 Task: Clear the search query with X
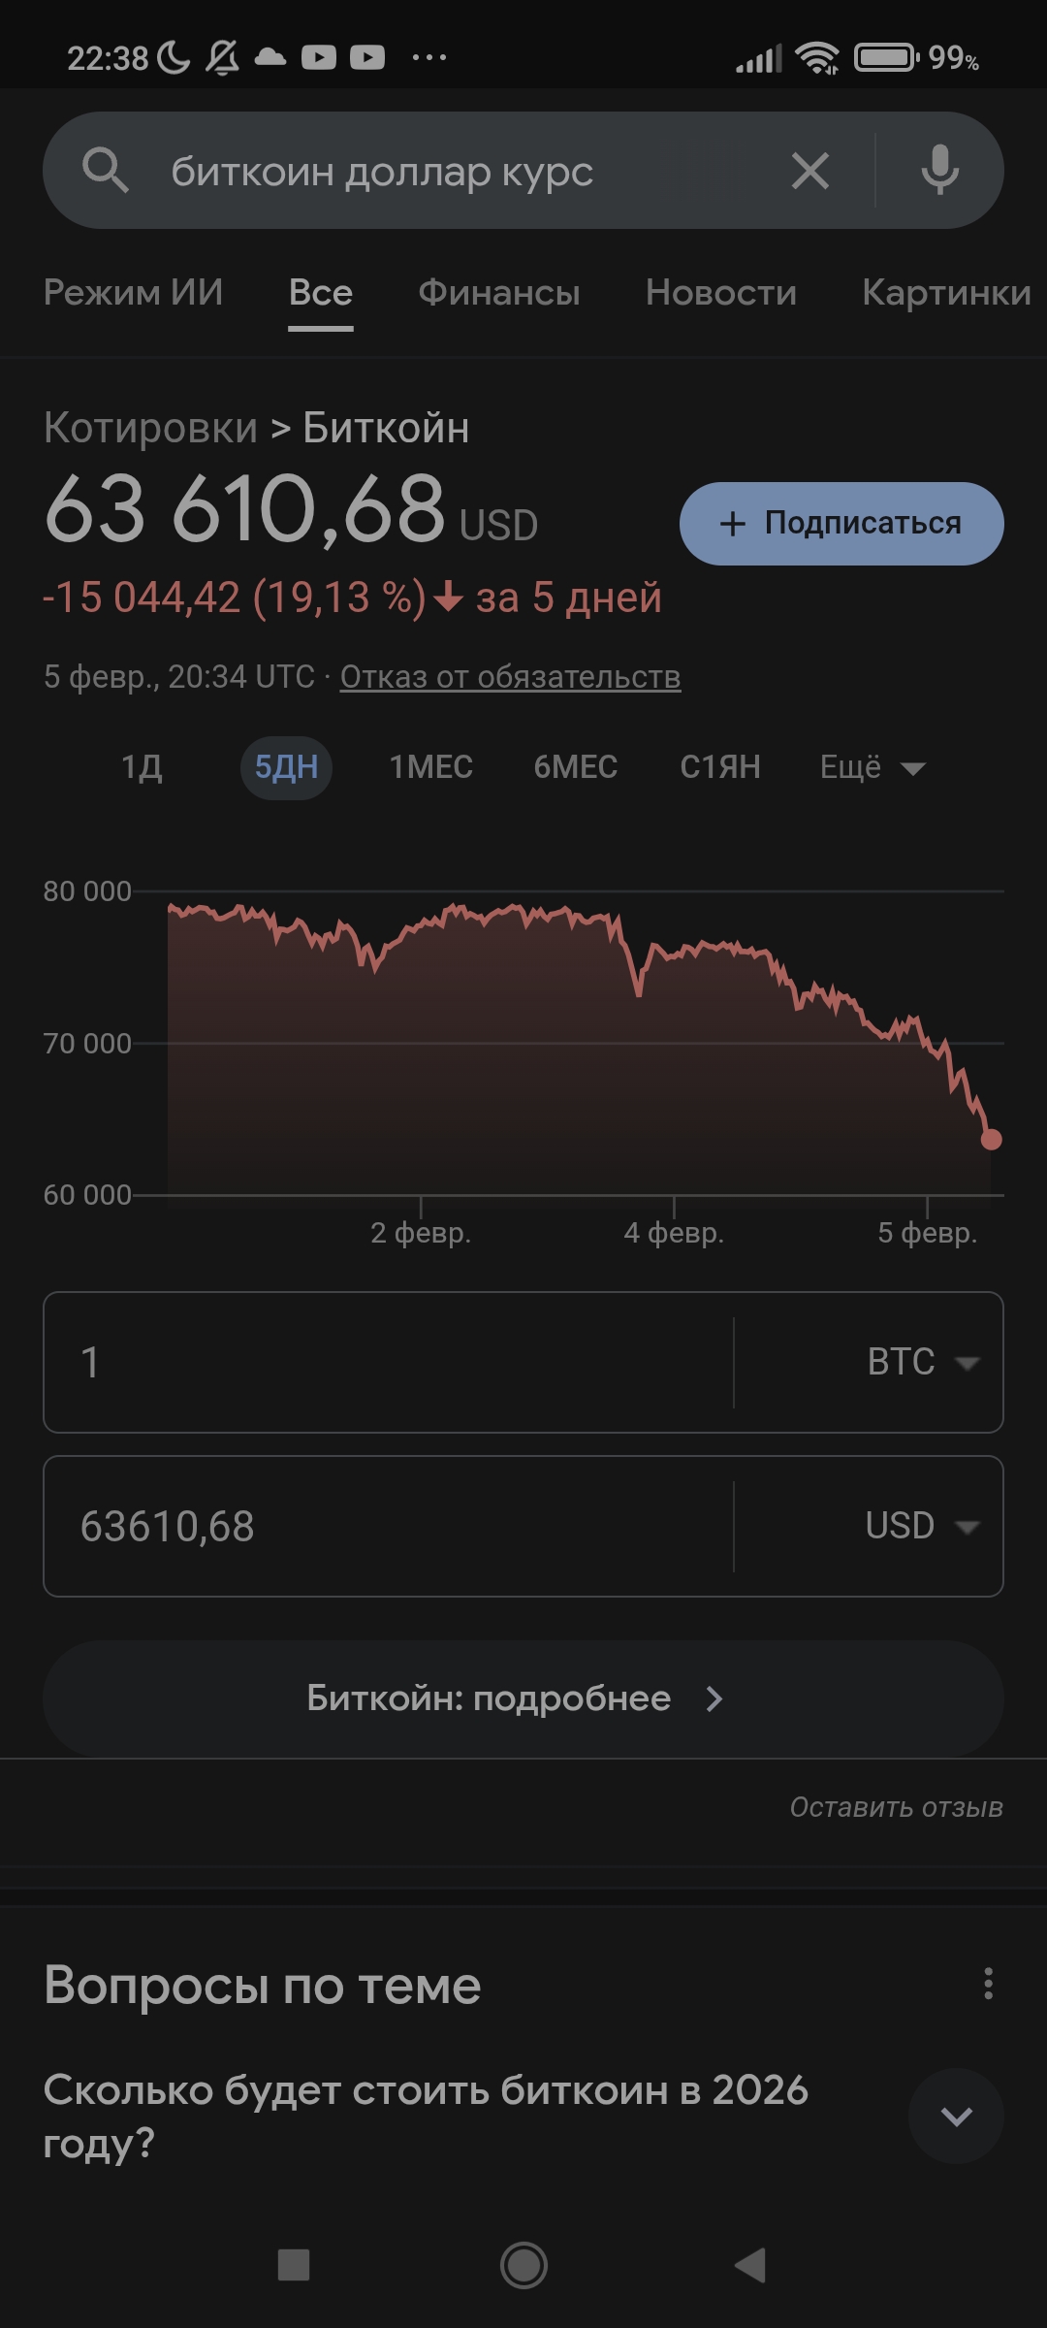click(x=809, y=171)
